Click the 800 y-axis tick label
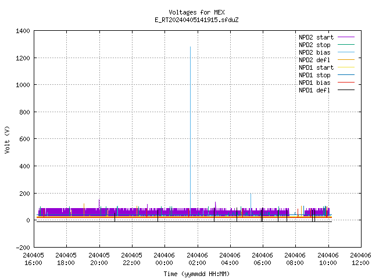 tap(24, 112)
